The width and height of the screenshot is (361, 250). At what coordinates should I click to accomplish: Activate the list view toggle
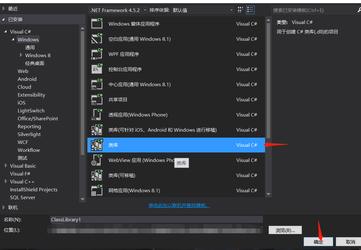click(250, 10)
